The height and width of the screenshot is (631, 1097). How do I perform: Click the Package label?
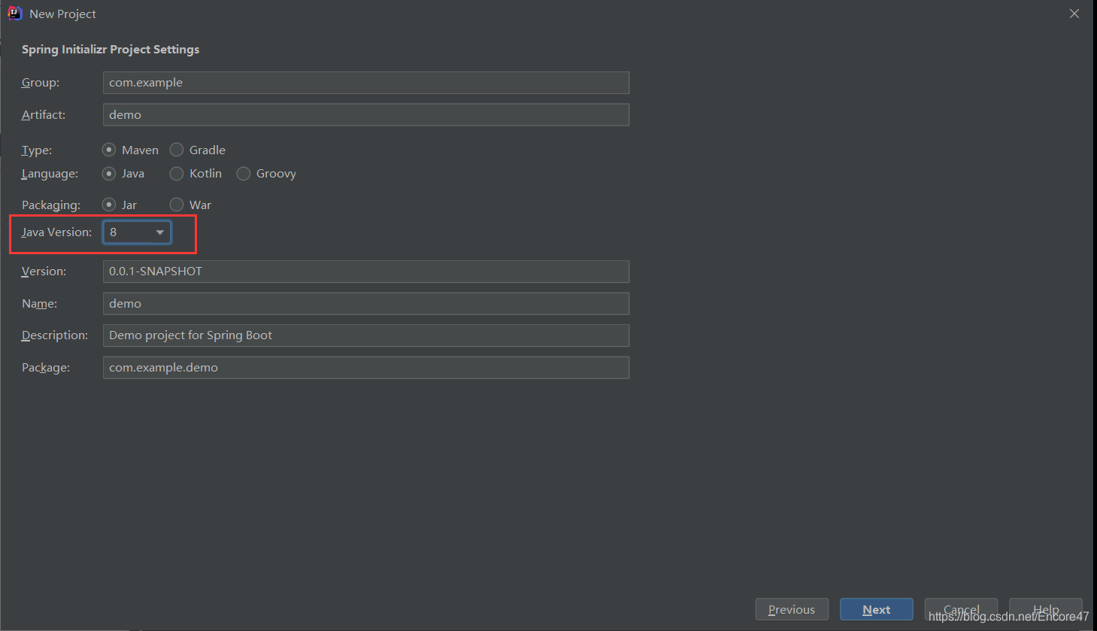tap(46, 367)
